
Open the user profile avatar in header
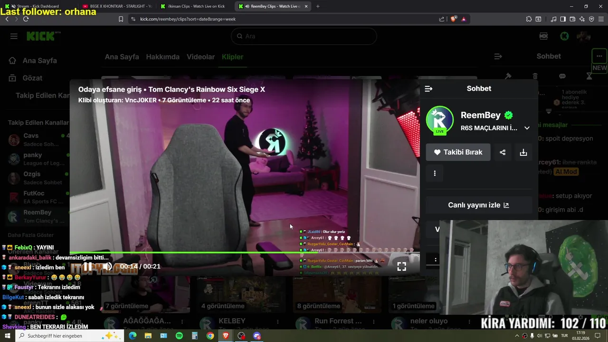(x=584, y=36)
